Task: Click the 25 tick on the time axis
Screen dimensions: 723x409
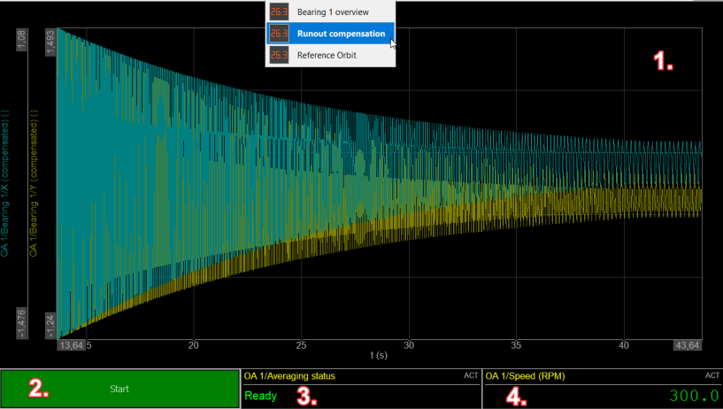Action: coord(301,345)
